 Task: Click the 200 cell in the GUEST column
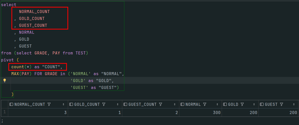point(278,112)
